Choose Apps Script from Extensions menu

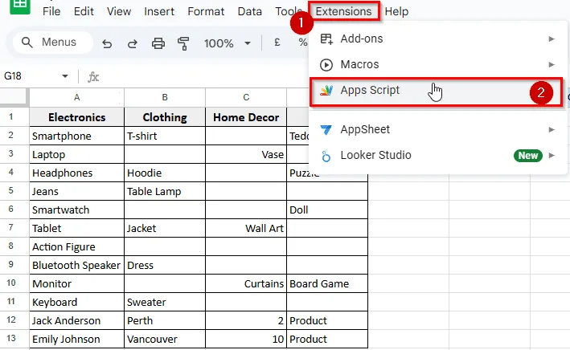coord(437,92)
